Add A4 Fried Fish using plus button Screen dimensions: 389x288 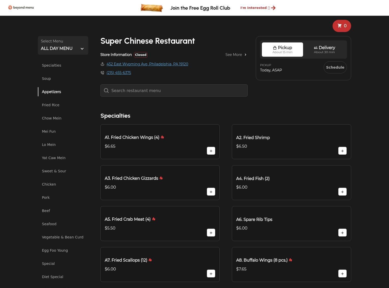click(x=342, y=192)
